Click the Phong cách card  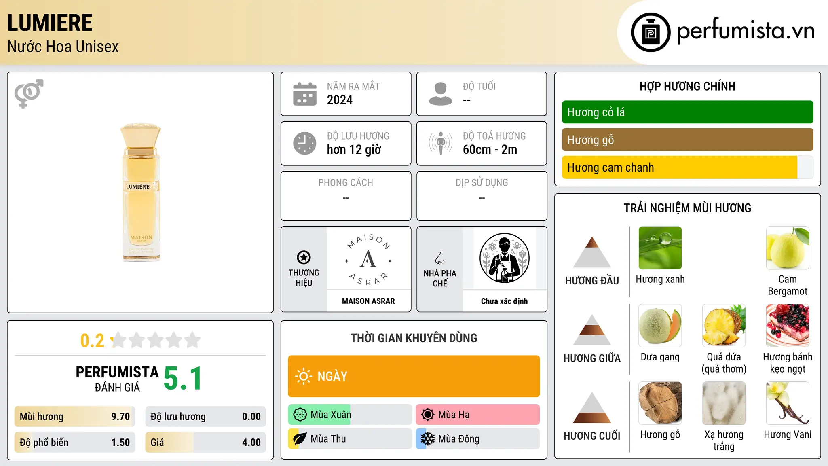pos(346,196)
